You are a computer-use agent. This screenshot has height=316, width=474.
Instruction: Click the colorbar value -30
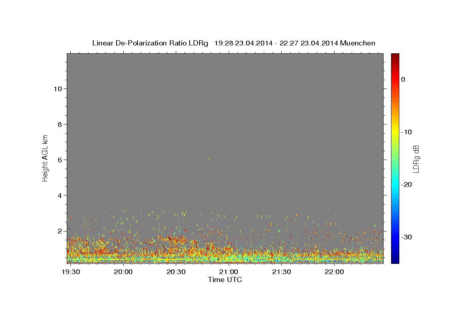pos(407,237)
